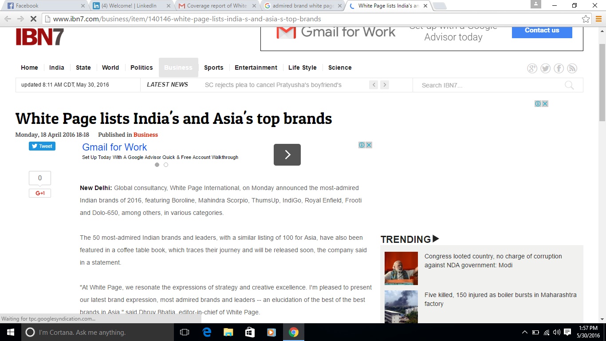Click the Cortana search box

pyautogui.click(x=97, y=332)
